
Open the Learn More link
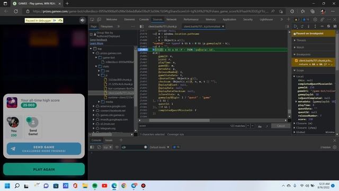(96, 44)
